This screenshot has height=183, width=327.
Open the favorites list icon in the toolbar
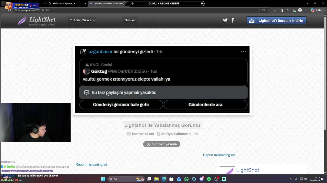(288, 10)
